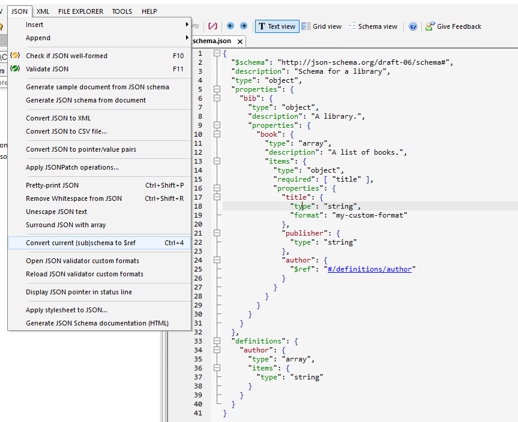The image size is (518, 422).
Task: Choose Apply stylesheet to JSON
Action: [x=100, y=310]
